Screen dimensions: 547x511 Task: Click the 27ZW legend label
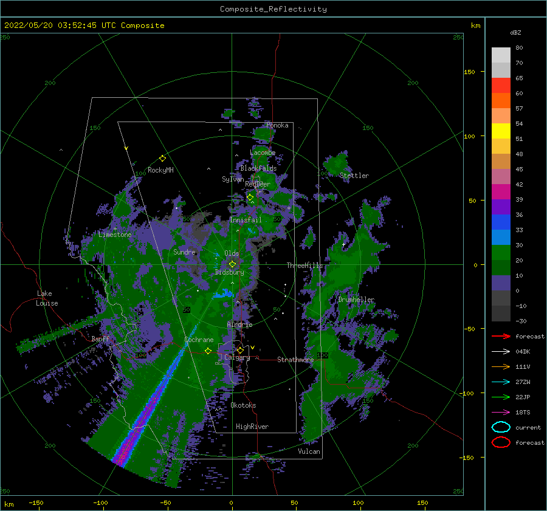point(523,382)
